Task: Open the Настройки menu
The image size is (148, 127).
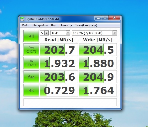Action: click(x=40, y=25)
